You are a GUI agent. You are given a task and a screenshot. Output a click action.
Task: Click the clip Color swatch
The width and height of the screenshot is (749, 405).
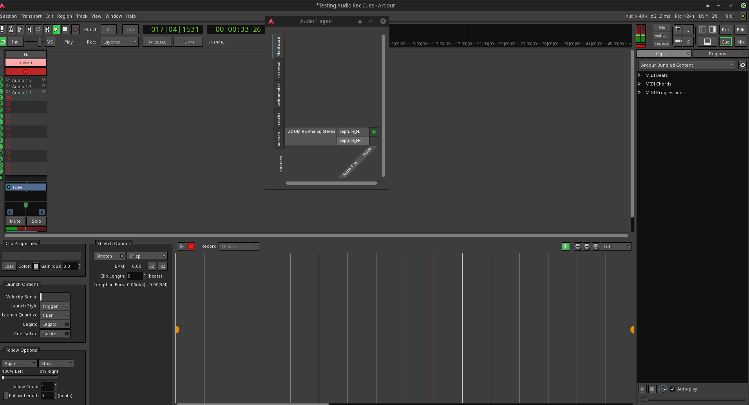click(36, 266)
